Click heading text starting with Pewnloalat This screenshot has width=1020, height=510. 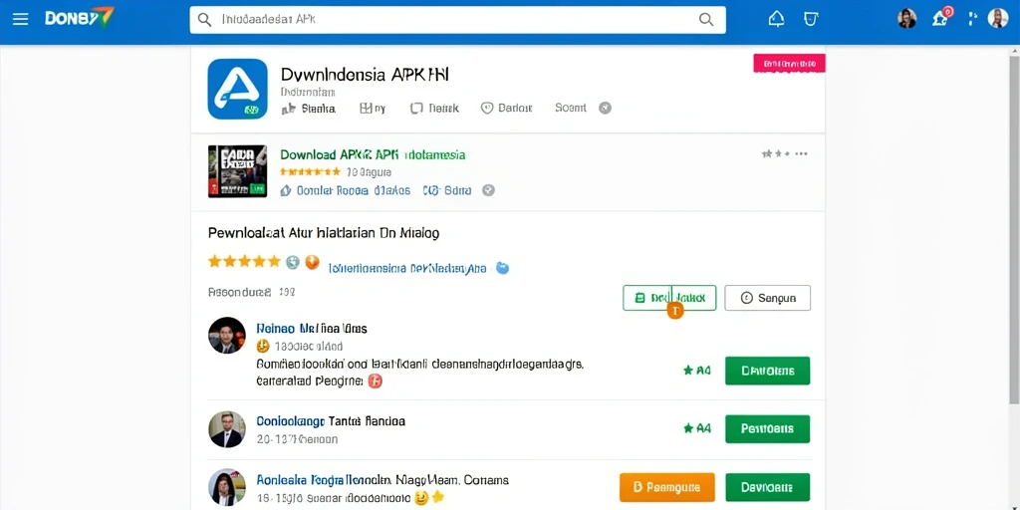(324, 233)
